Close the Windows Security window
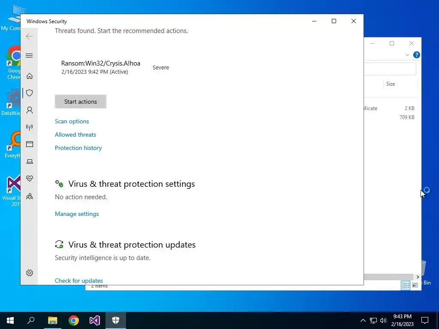 pyautogui.click(x=354, y=21)
